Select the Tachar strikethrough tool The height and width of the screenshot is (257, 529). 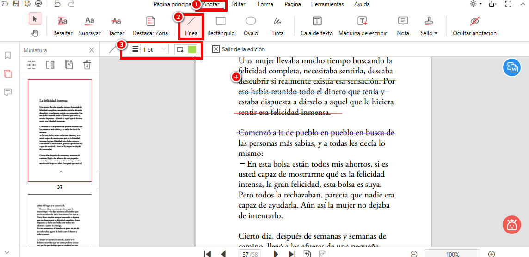click(117, 26)
